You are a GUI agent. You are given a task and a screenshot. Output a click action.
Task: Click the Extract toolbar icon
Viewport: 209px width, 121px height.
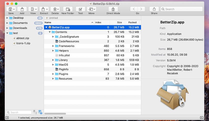click(x=43, y=9)
